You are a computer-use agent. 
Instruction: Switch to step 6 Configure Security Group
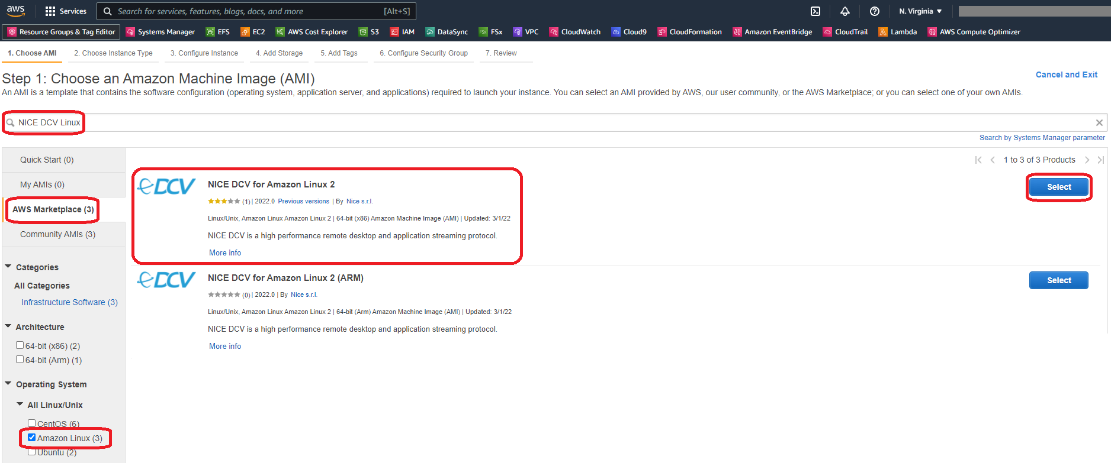[423, 53]
